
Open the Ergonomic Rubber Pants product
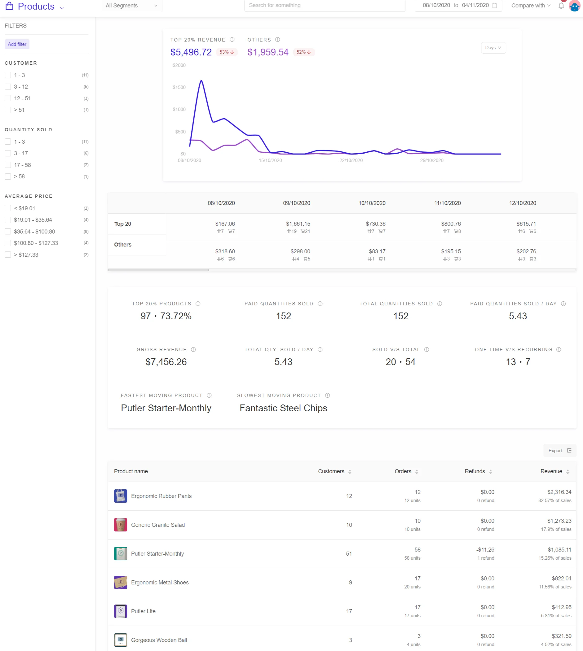coord(161,496)
